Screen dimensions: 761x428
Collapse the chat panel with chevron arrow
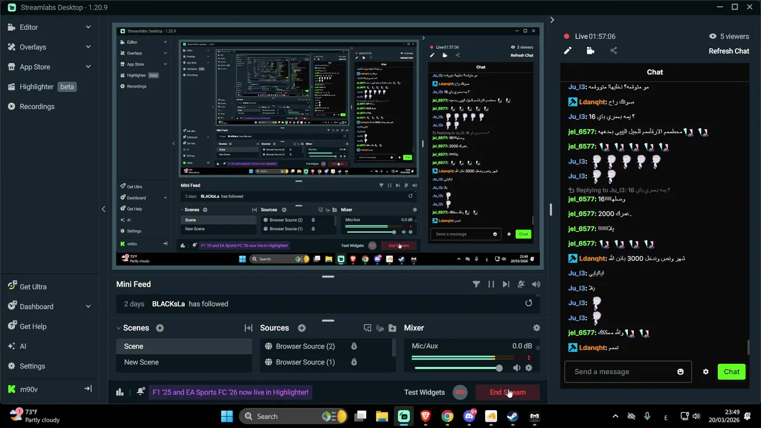coord(552,20)
